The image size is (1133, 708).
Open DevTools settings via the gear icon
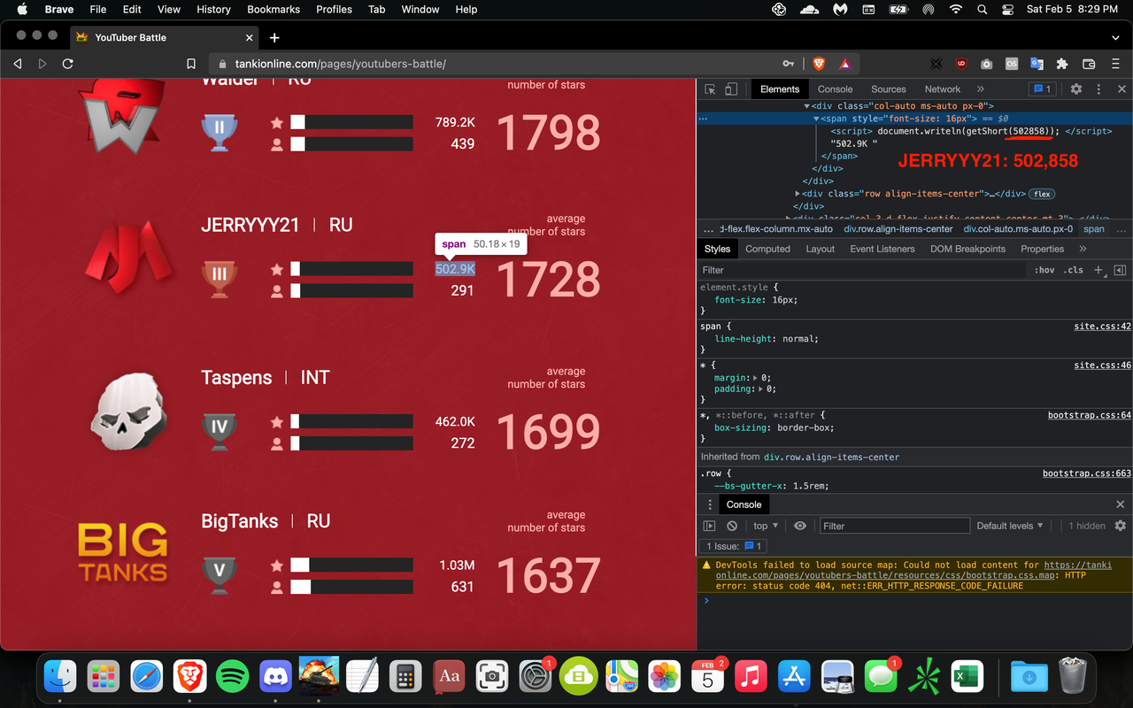coord(1075,88)
